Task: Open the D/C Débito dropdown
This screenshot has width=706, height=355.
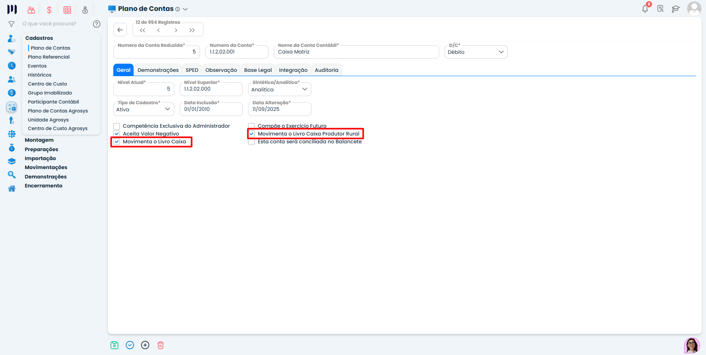Action: point(475,52)
